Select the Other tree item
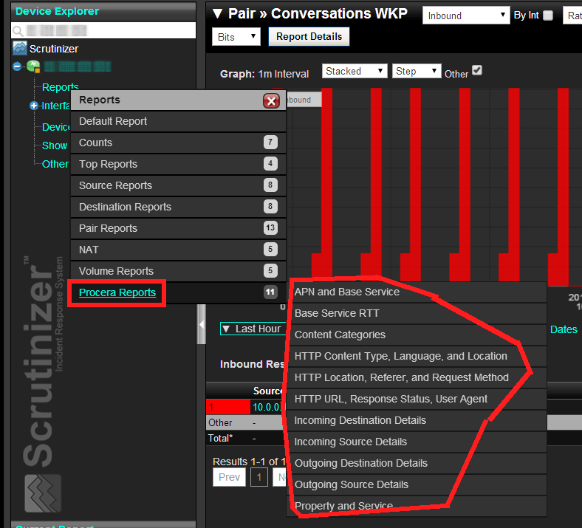Viewport: 582px width, 528px height. pos(55,164)
